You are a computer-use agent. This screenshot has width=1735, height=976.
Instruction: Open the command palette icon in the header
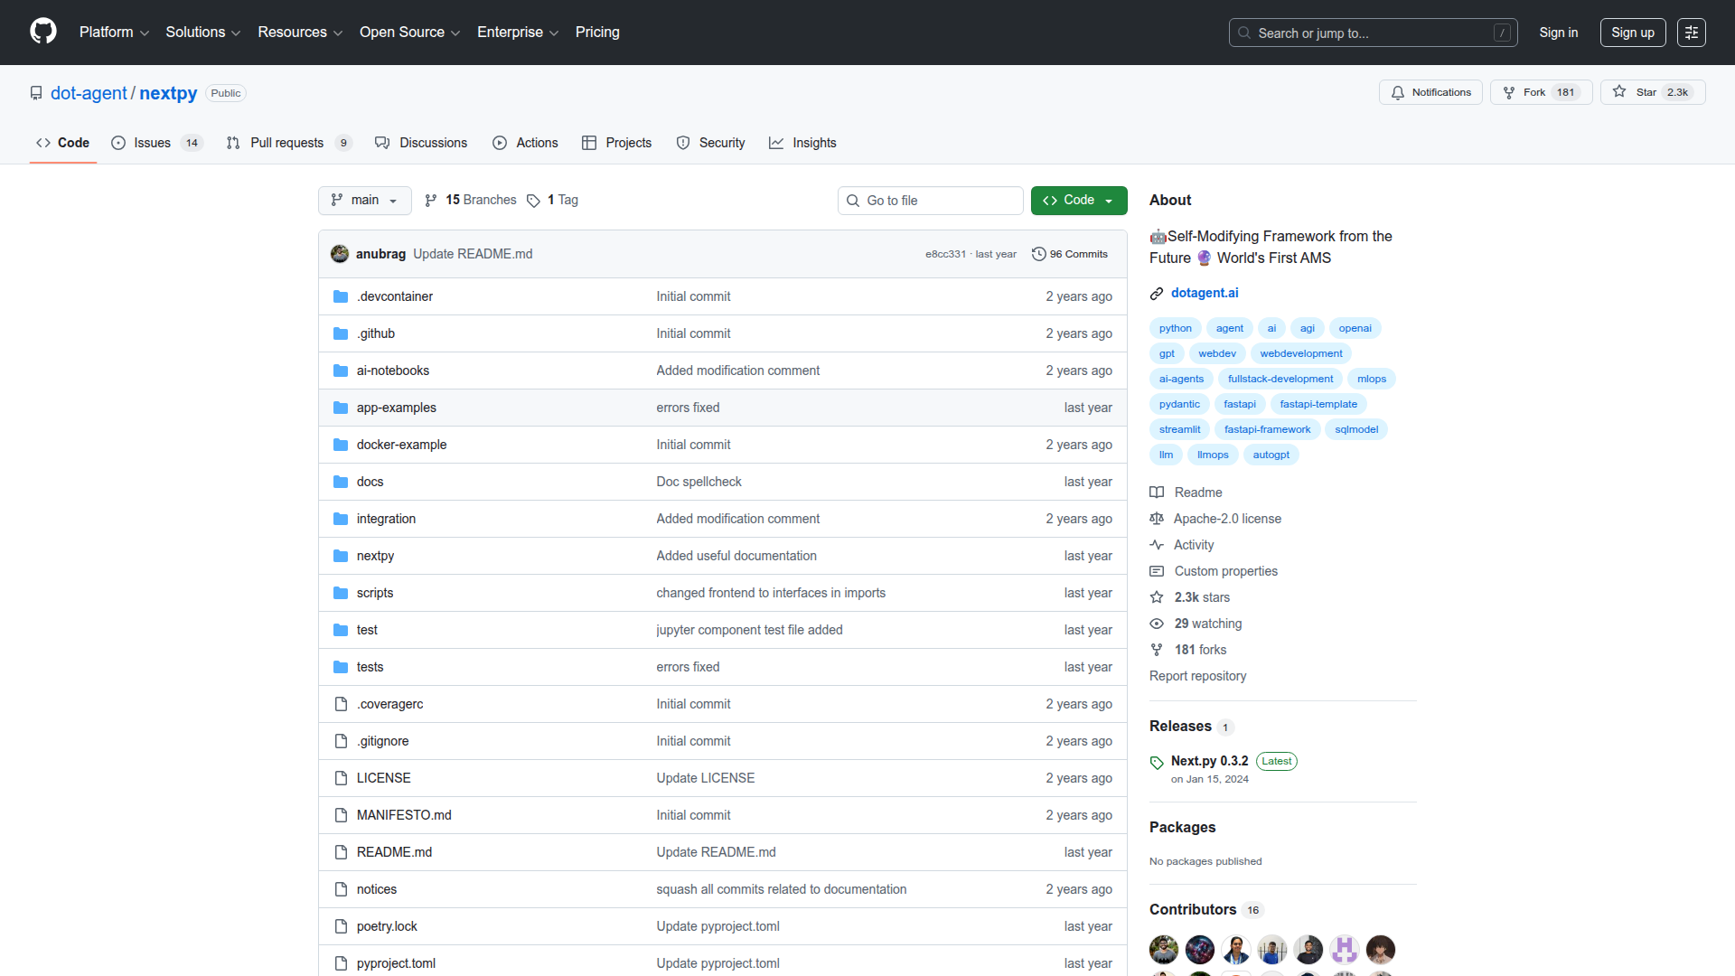tap(1691, 33)
